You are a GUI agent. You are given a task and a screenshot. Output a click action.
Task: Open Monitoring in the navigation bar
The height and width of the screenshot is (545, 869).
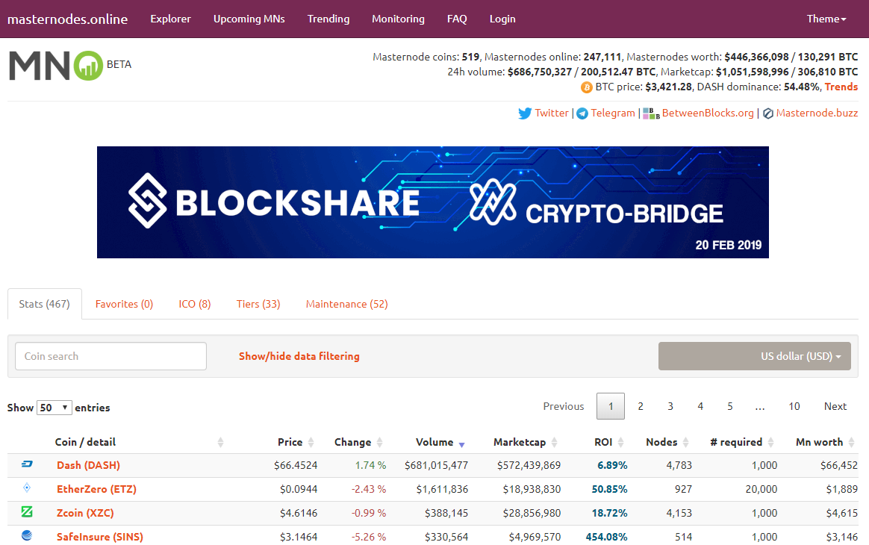pyautogui.click(x=399, y=19)
